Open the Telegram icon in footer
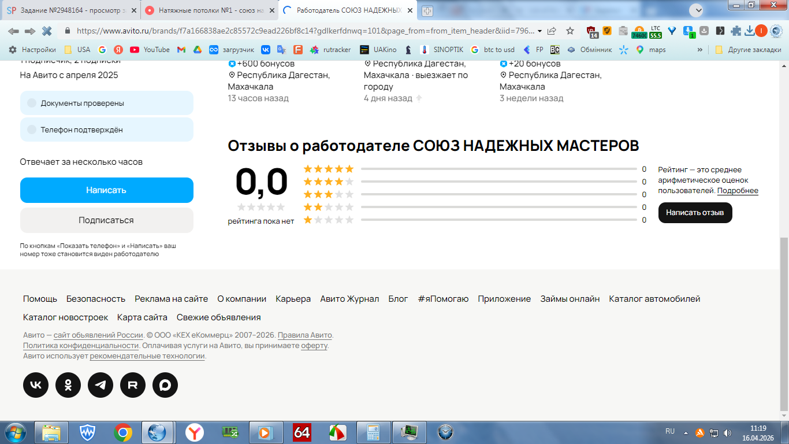Viewport: 789px width, 444px height. point(101,385)
